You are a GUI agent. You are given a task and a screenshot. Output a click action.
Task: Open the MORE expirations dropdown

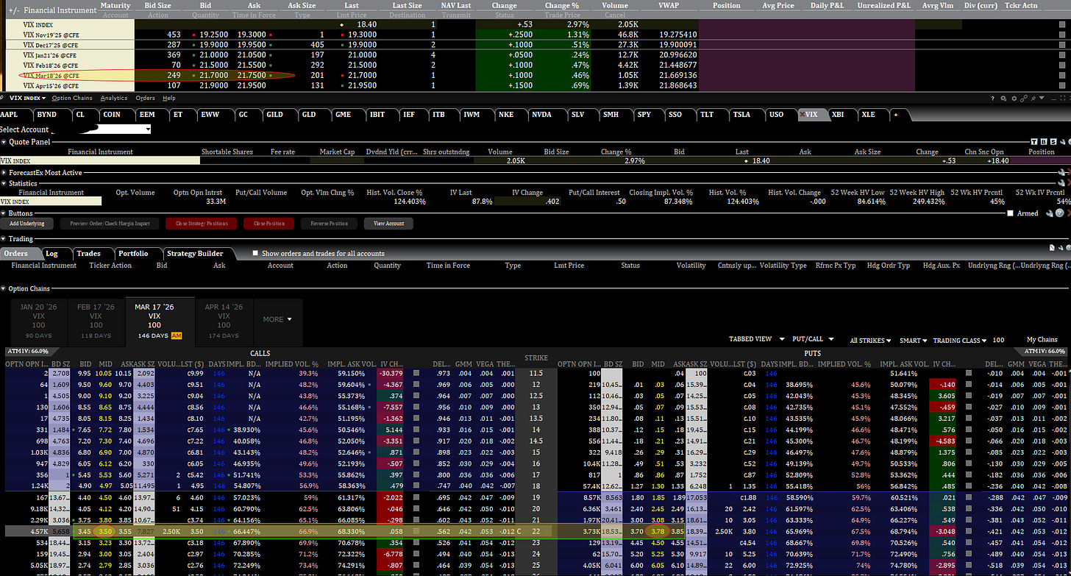click(277, 319)
